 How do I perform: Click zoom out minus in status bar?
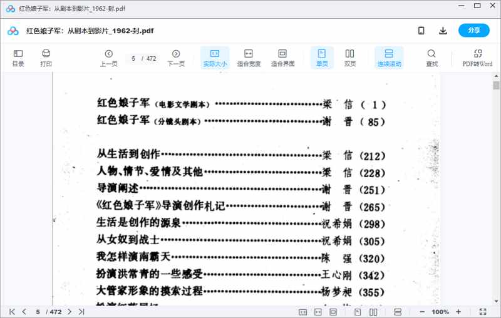tap(422, 312)
